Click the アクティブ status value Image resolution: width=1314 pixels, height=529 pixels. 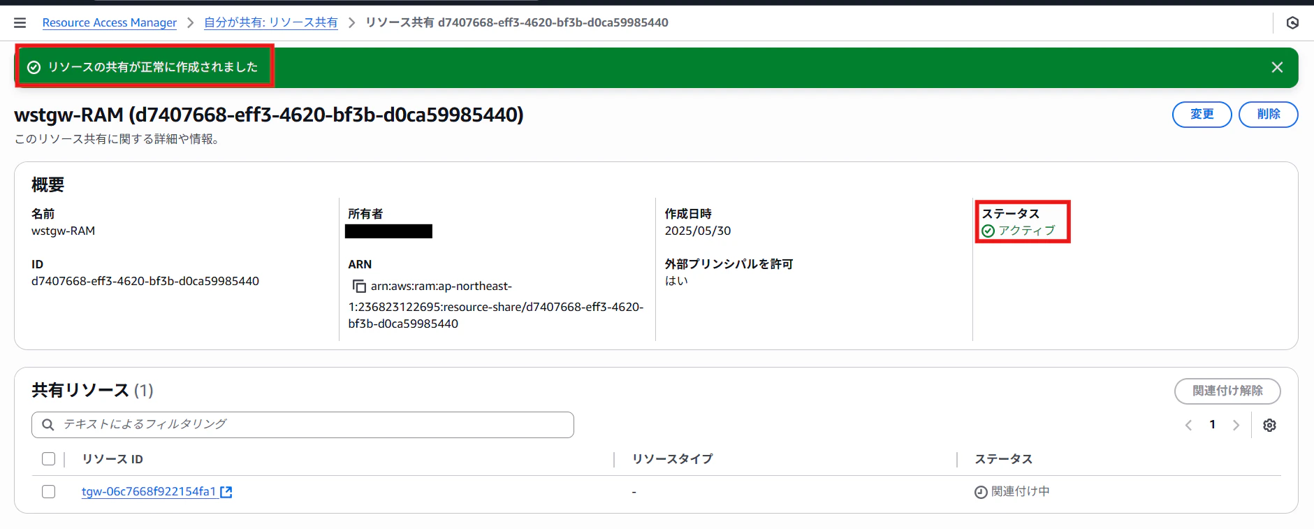tap(1026, 231)
